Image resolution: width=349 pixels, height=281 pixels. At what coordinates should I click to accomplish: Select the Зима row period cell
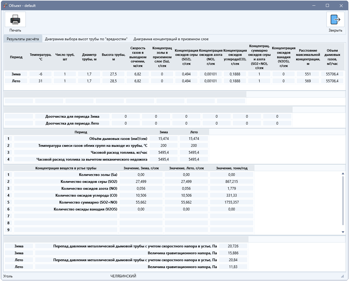coord(16,74)
